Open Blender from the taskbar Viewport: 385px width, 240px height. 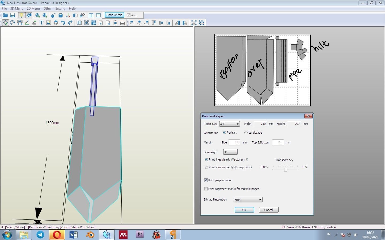coord(90,235)
